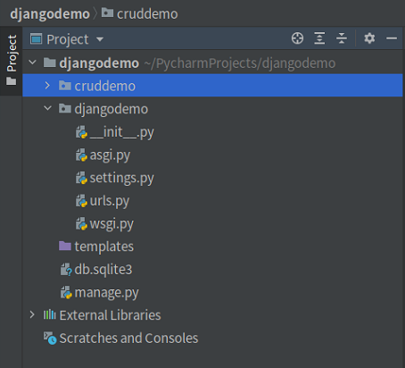The height and width of the screenshot is (368, 405).
Task: Click the purple templates folder icon
Action: coord(65,246)
